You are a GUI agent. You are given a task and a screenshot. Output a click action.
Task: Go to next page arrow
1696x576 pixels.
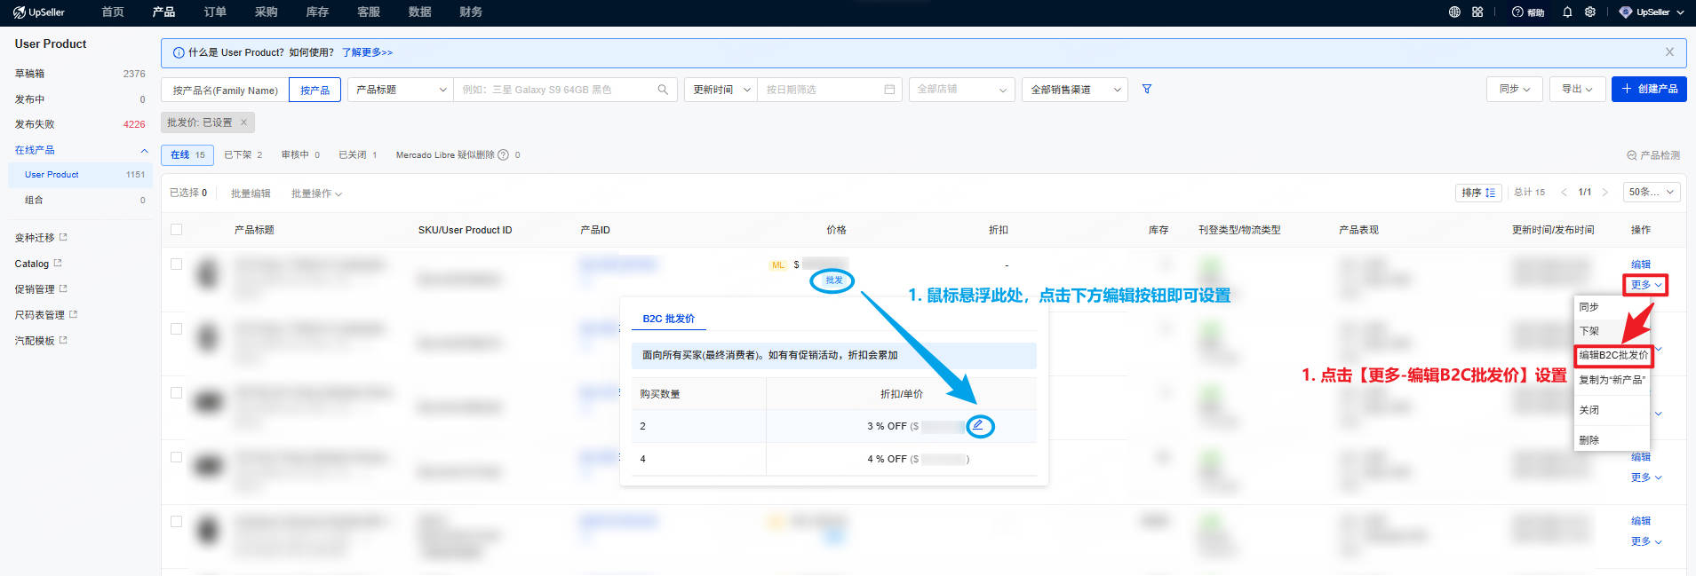[x=1604, y=193]
